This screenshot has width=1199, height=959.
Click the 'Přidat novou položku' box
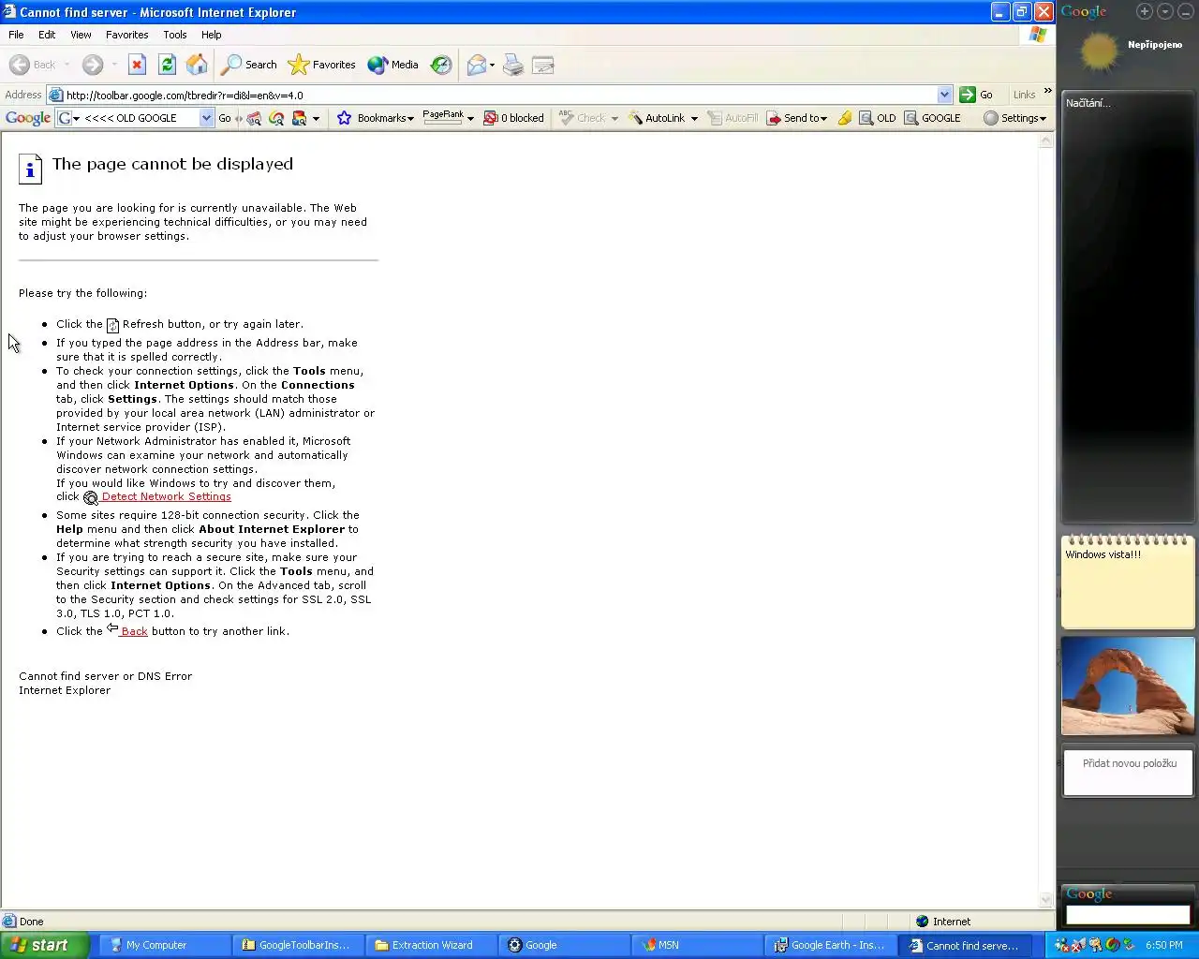point(1129,773)
